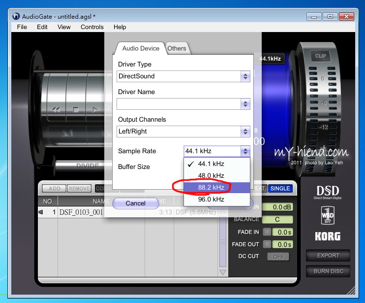Choose 96.0 kHz sample rate
365x303 pixels.
tap(217, 199)
